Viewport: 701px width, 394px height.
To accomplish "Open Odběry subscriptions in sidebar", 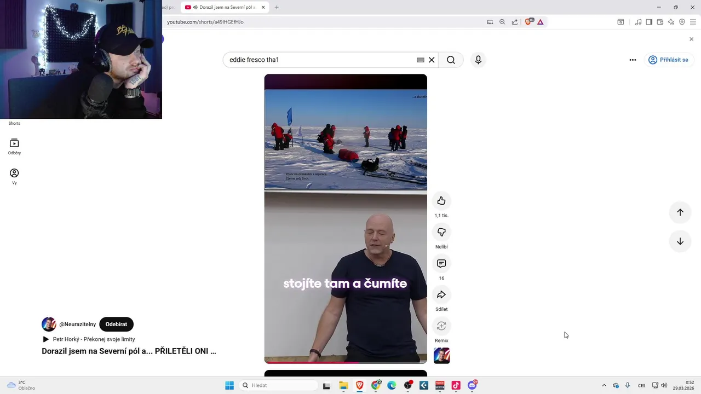I will 14,146.
